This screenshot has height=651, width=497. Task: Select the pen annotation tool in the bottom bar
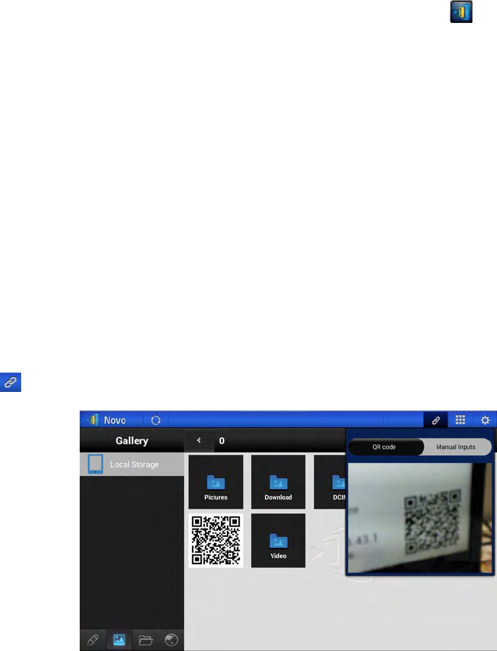[93, 640]
